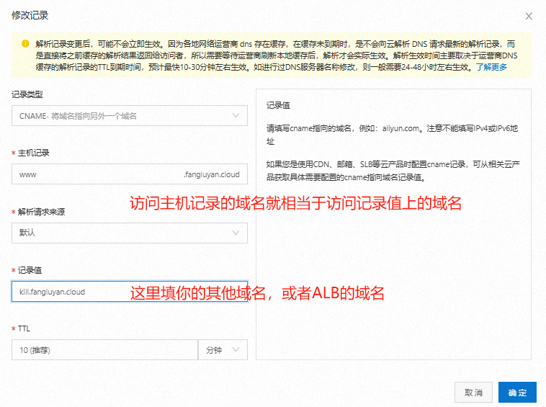Open the 解析请求来源 默认 dropdown
This screenshot has height=407, width=546.
click(130, 233)
